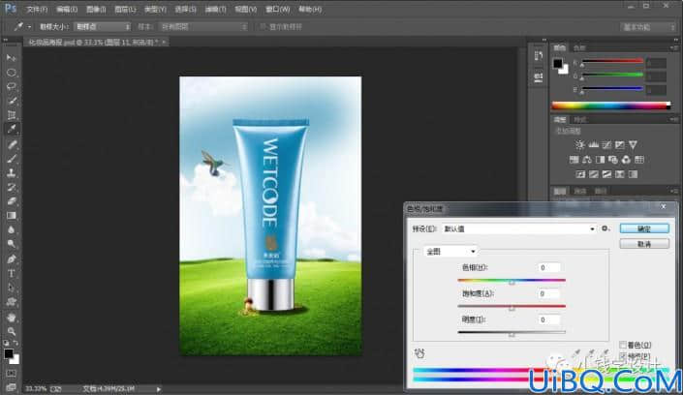Select the Lasso tool

click(x=12, y=86)
